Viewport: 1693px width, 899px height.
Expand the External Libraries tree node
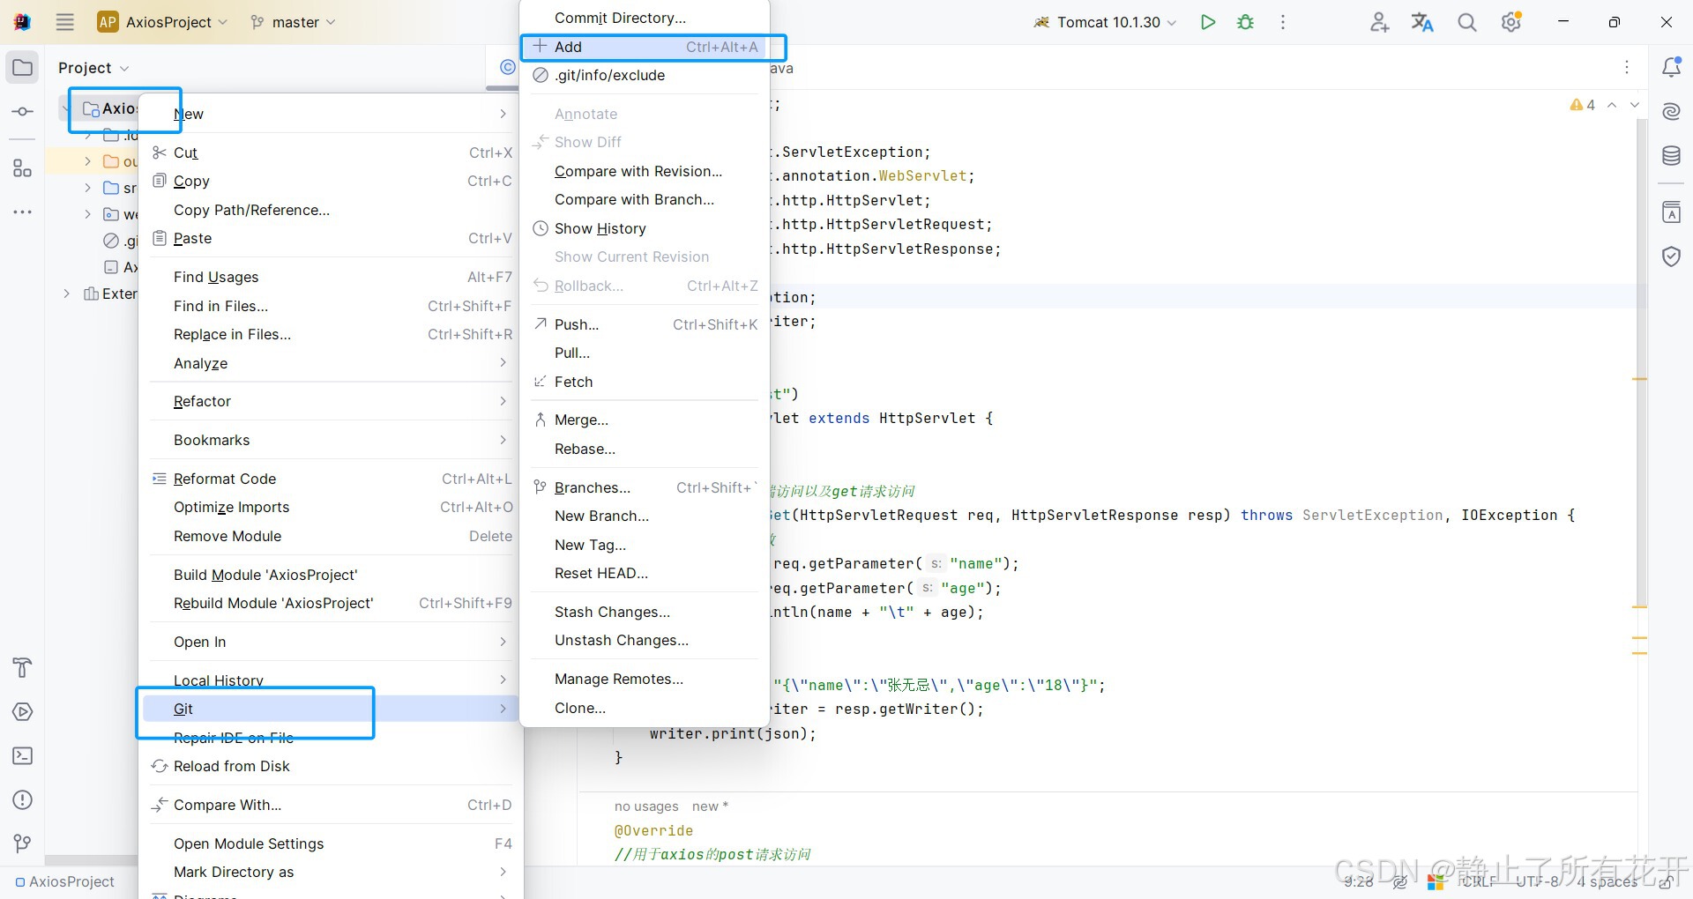(x=67, y=293)
